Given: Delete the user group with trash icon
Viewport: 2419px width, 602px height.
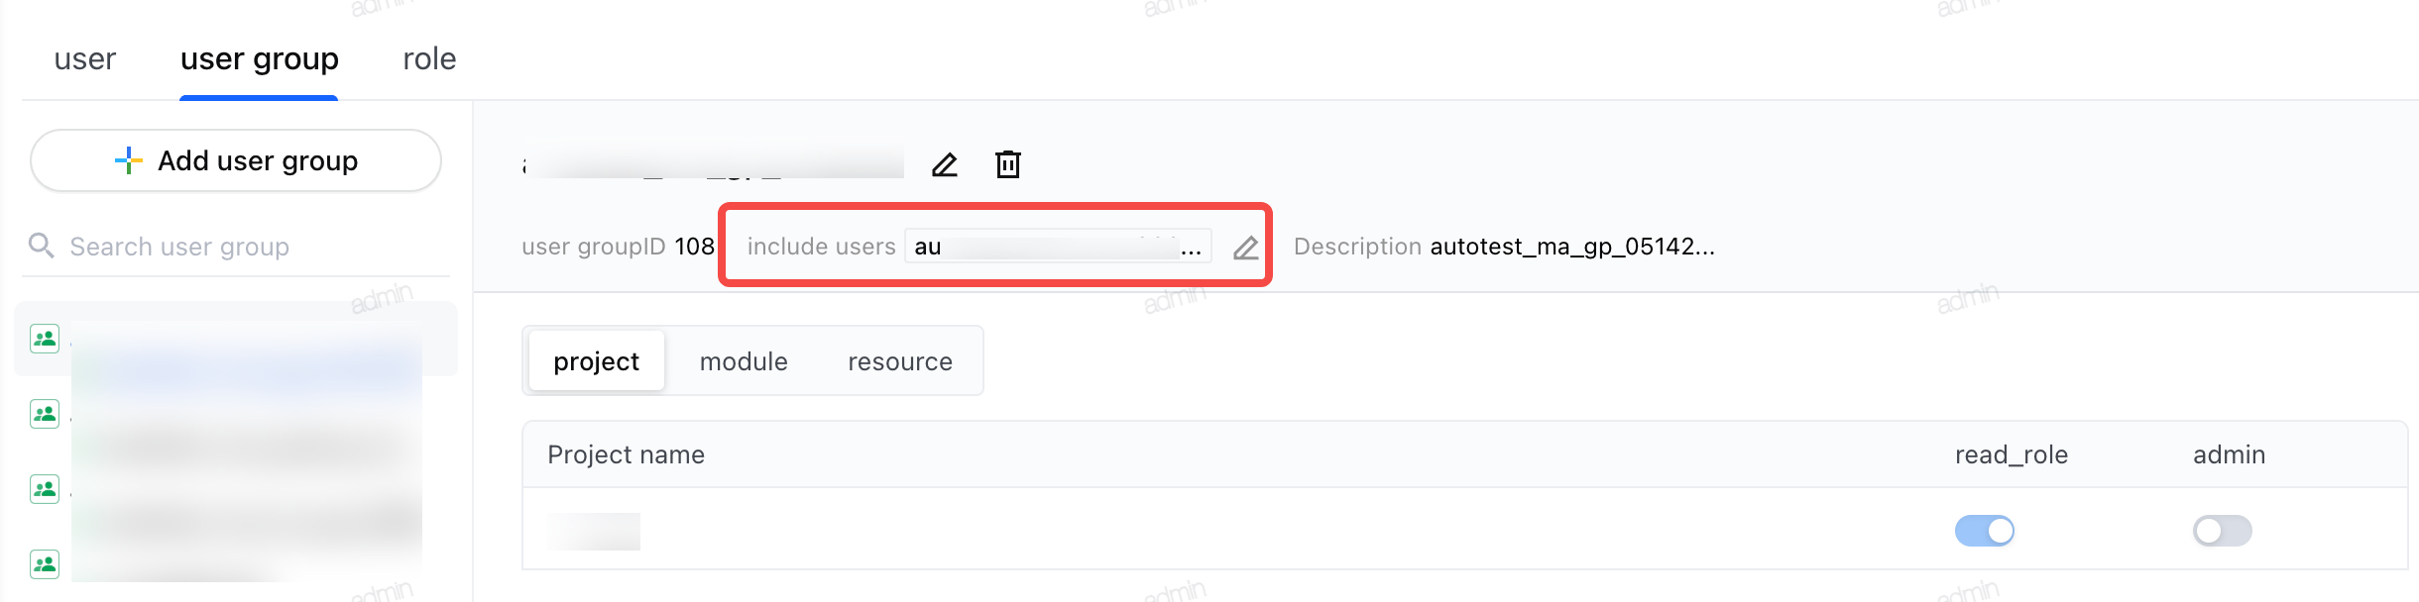Looking at the screenshot, I should point(1007,164).
